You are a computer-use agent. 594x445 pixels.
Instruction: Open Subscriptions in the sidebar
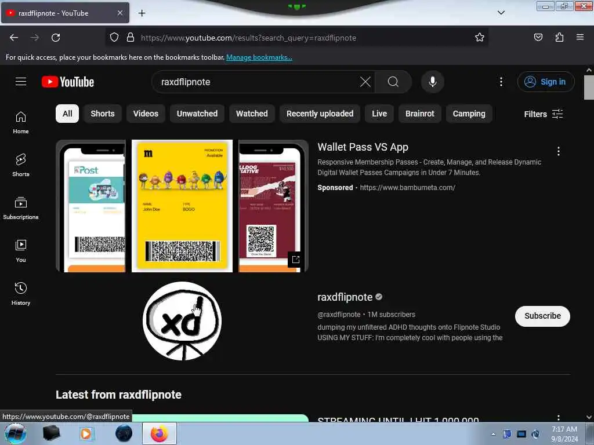[21, 208]
